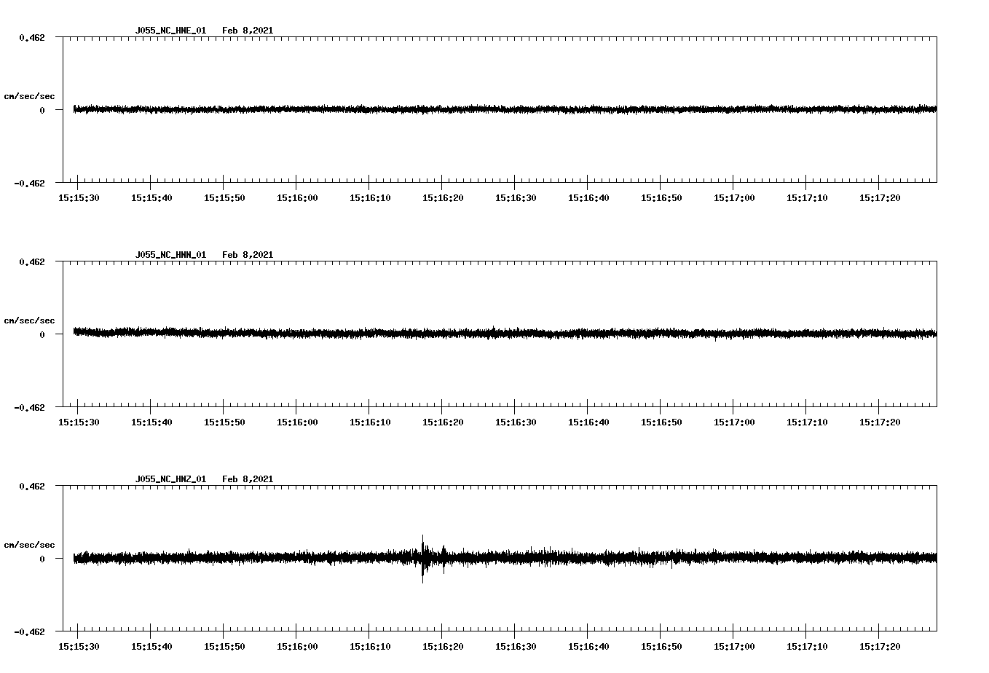Click the cm/sec/sec label on bottom plot
The height and width of the screenshot is (673, 989).
(30, 543)
